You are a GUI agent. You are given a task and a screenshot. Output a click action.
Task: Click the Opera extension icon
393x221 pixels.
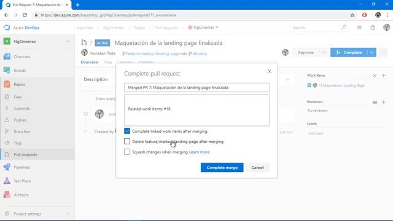364,15
